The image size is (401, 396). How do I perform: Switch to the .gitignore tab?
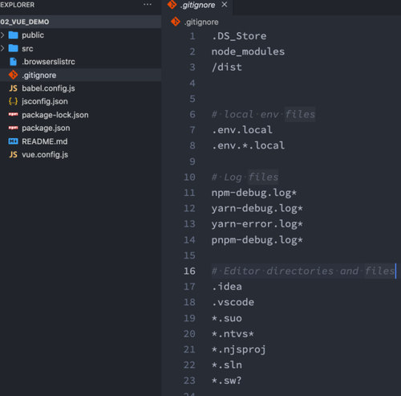click(197, 5)
